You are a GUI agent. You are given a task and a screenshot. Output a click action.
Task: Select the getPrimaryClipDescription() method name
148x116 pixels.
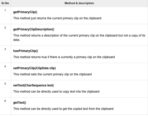34,29
